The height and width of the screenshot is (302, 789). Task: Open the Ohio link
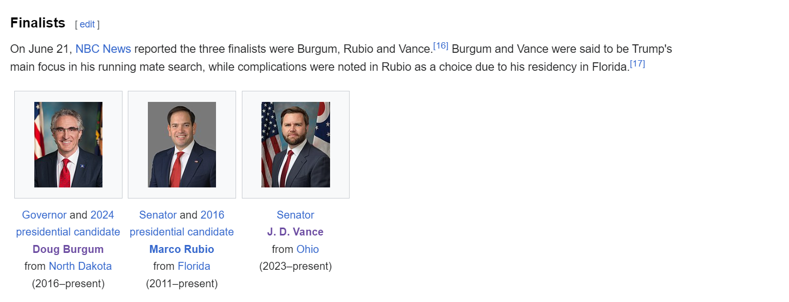307,249
